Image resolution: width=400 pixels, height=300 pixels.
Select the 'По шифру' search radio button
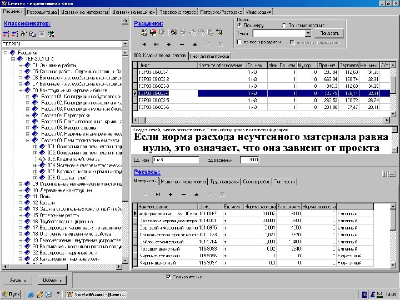point(239,26)
